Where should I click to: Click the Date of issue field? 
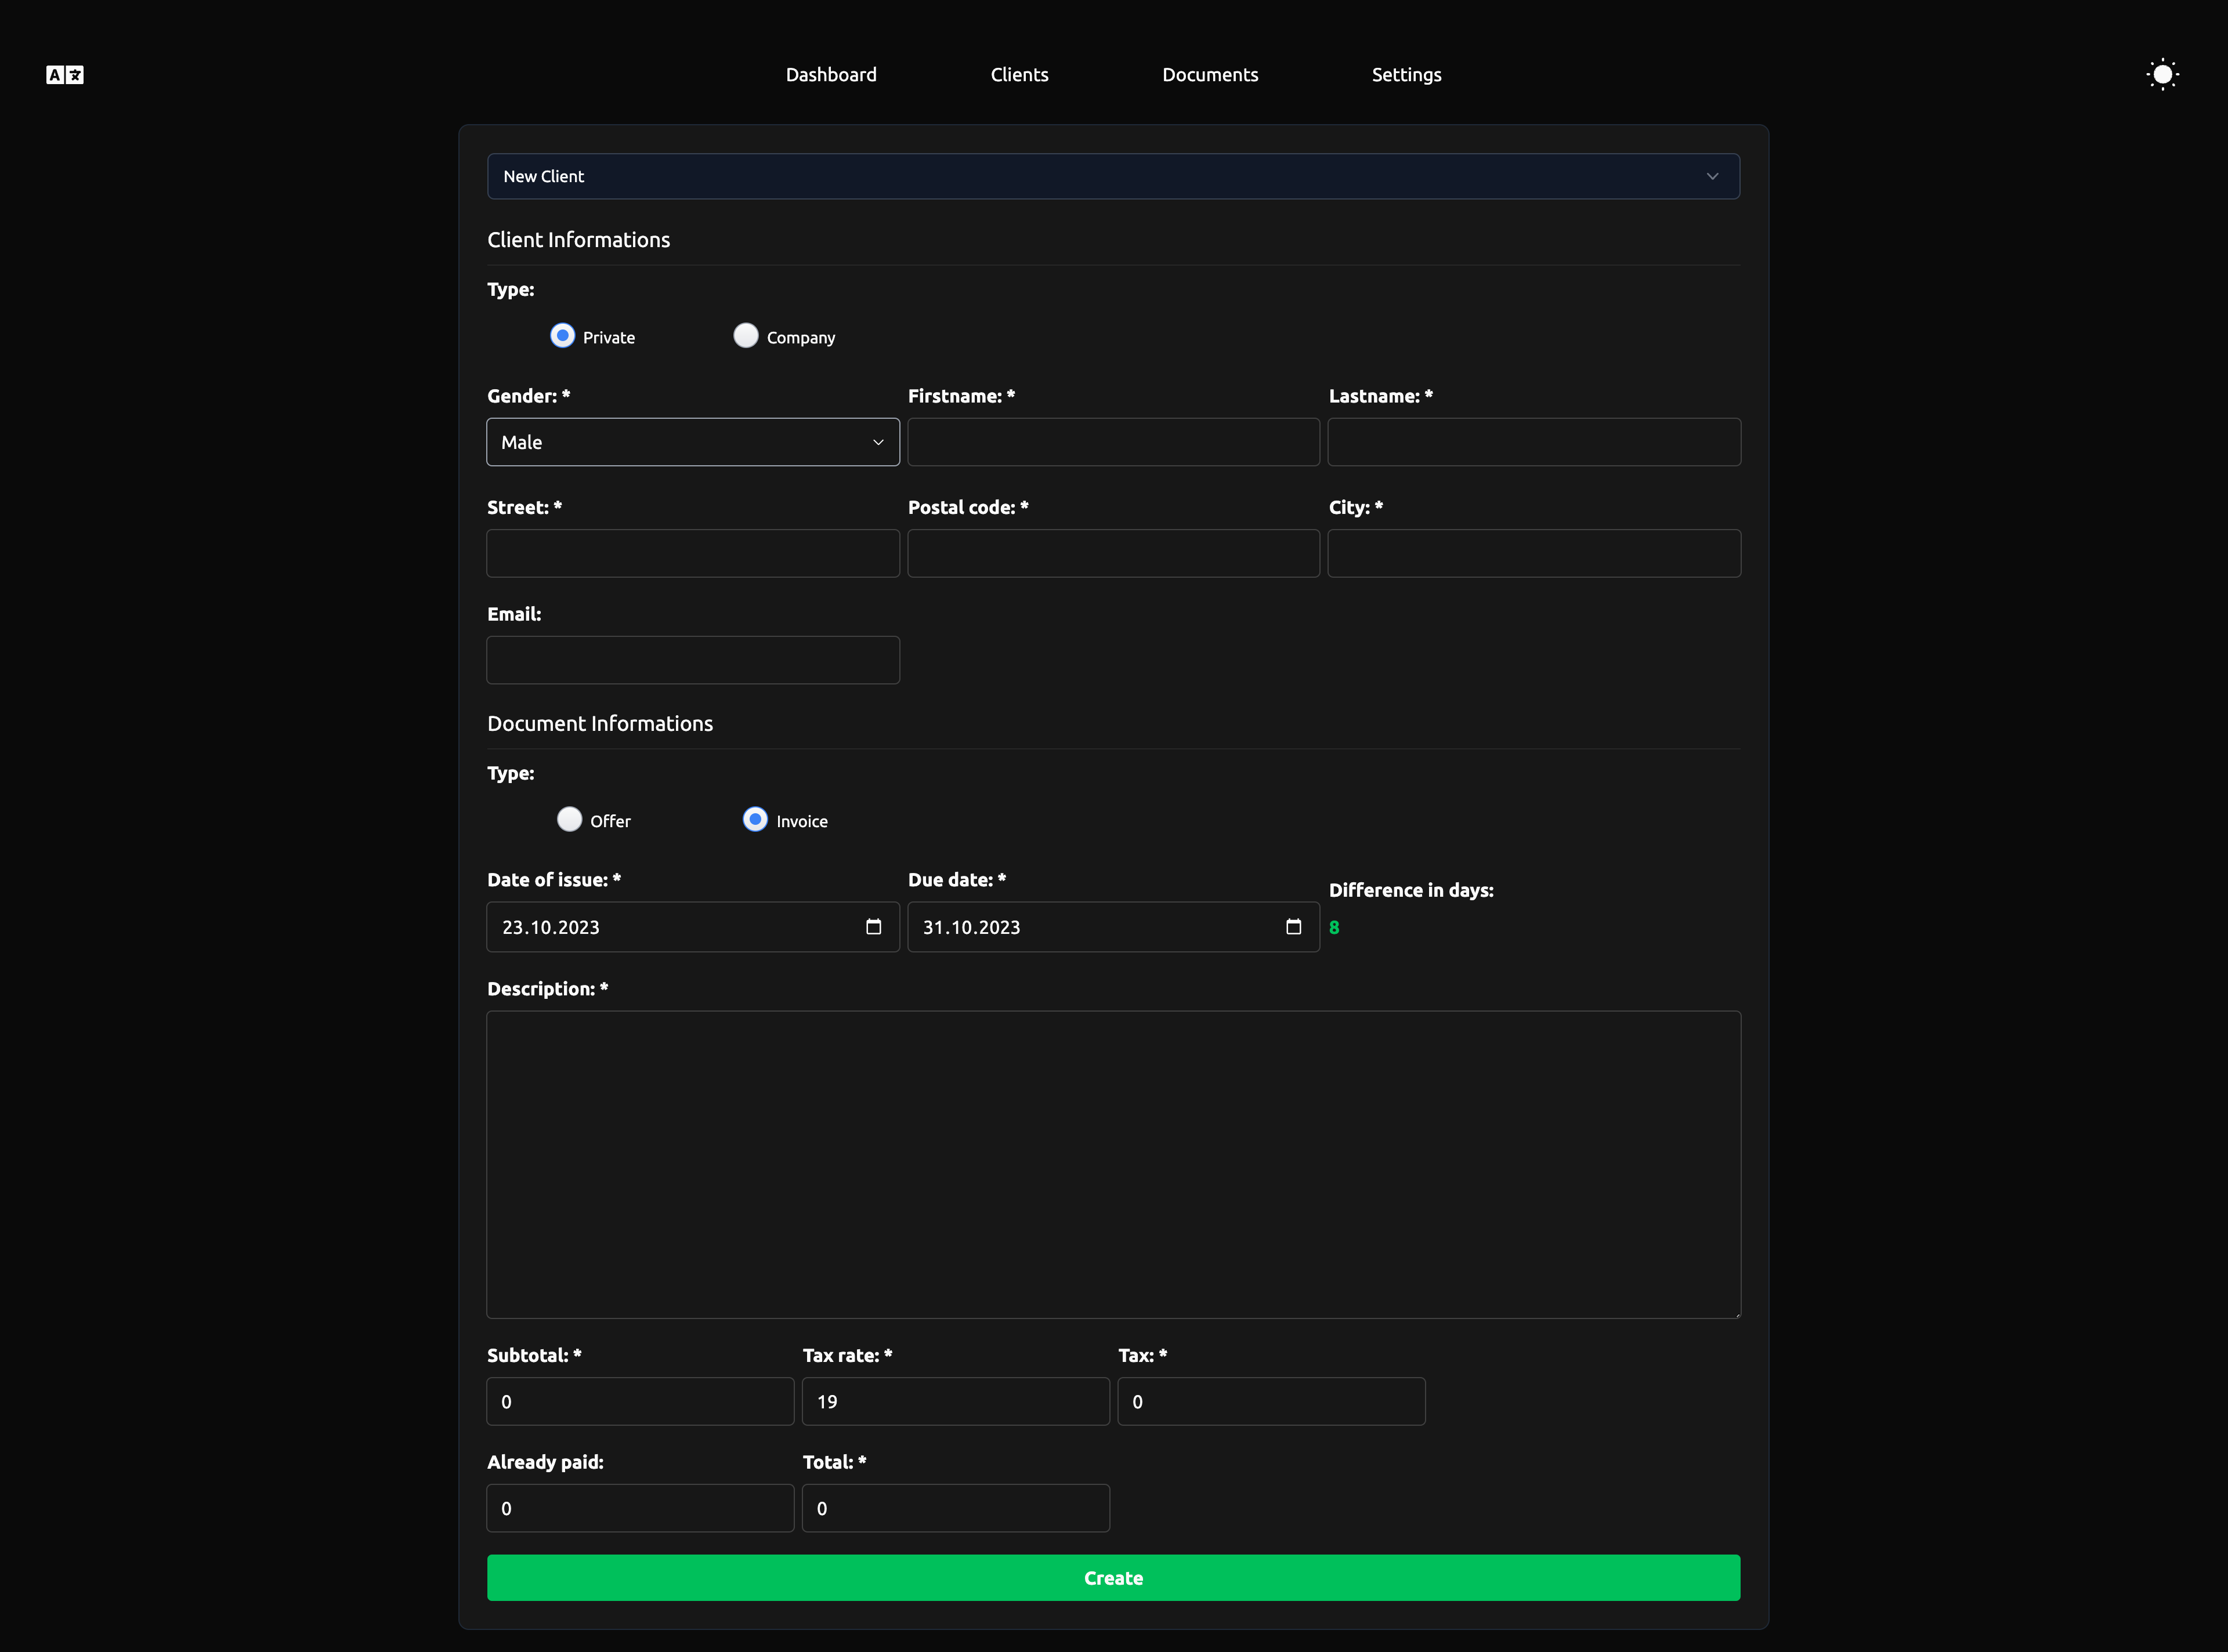tap(693, 927)
